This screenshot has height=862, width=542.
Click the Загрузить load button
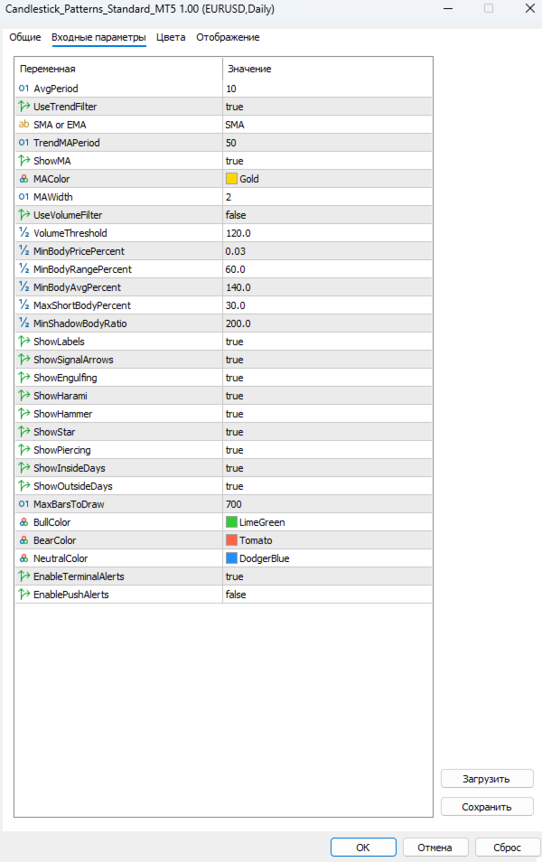pyautogui.click(x=487, y=779)
